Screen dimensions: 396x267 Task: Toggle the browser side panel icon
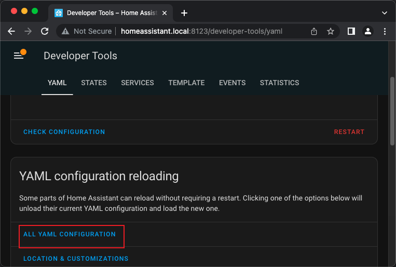[x=351, y=31]
